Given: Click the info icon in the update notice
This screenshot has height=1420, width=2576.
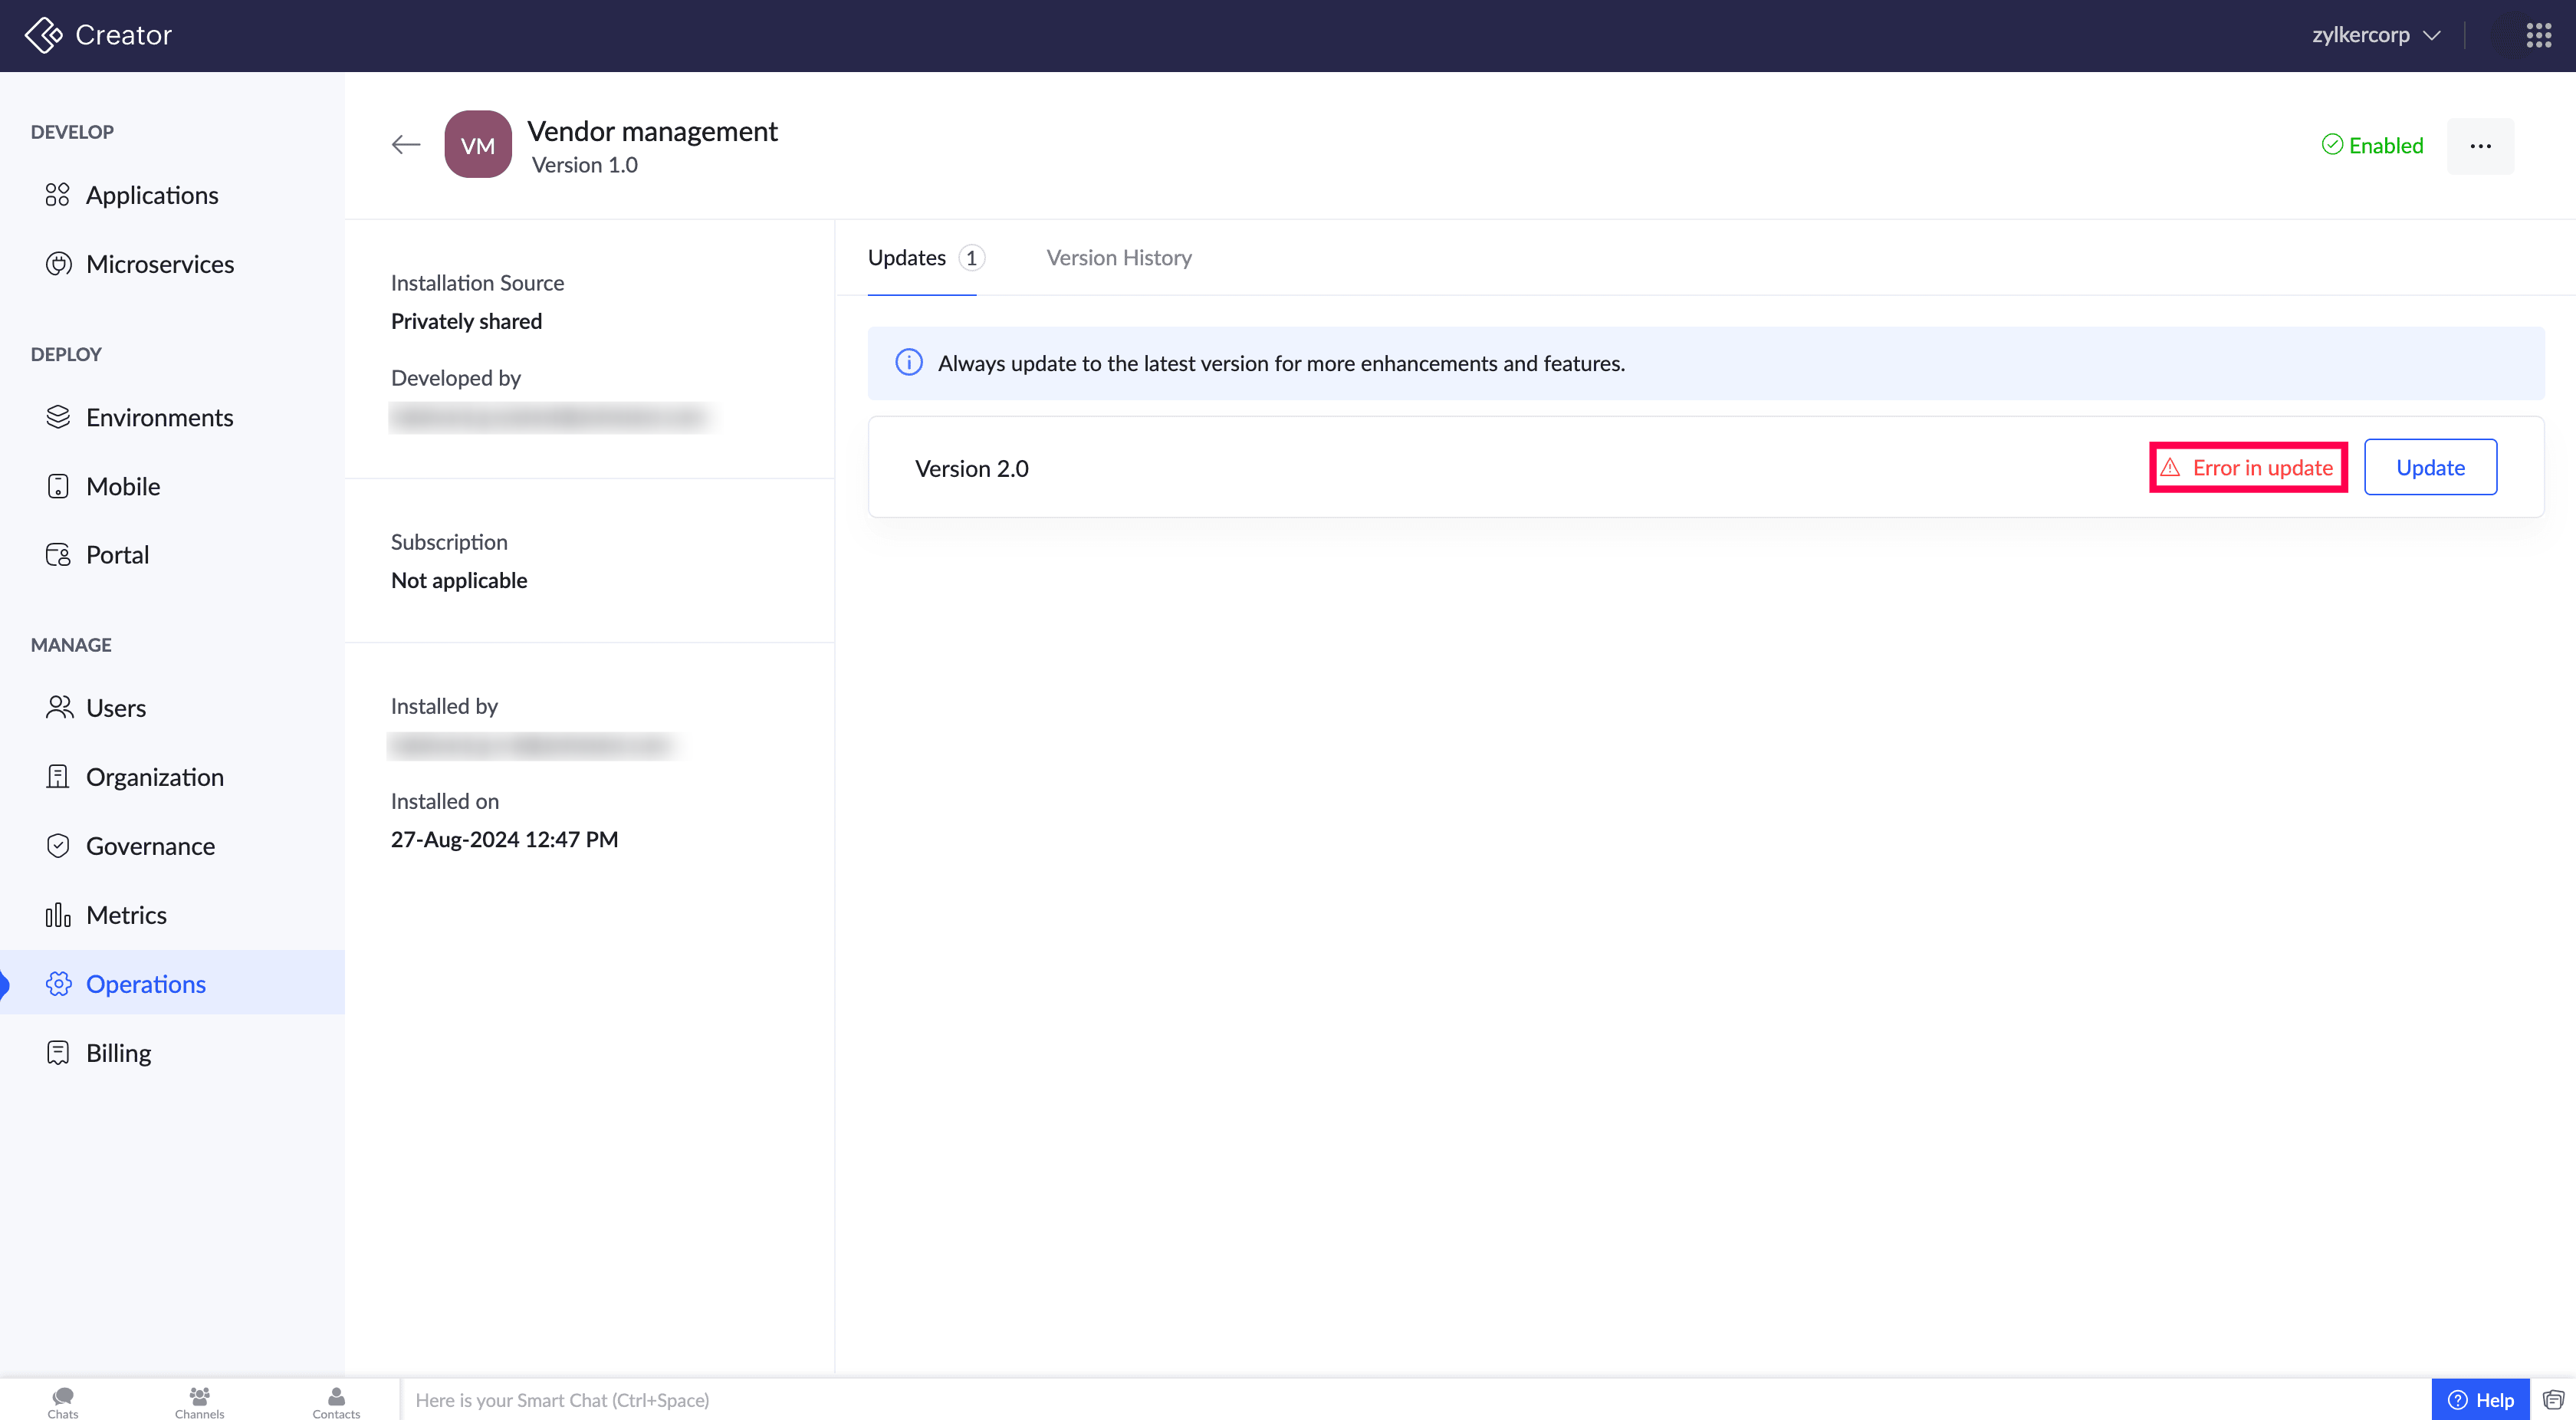Looking at the screenshot, I should click(x=908, y=363).
